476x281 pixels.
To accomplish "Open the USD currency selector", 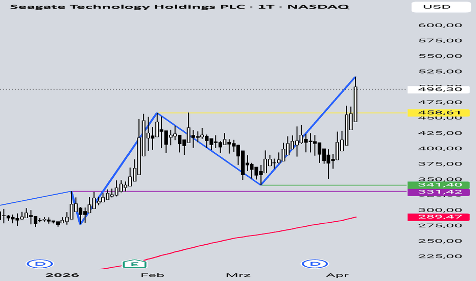I will click(441, 7).
